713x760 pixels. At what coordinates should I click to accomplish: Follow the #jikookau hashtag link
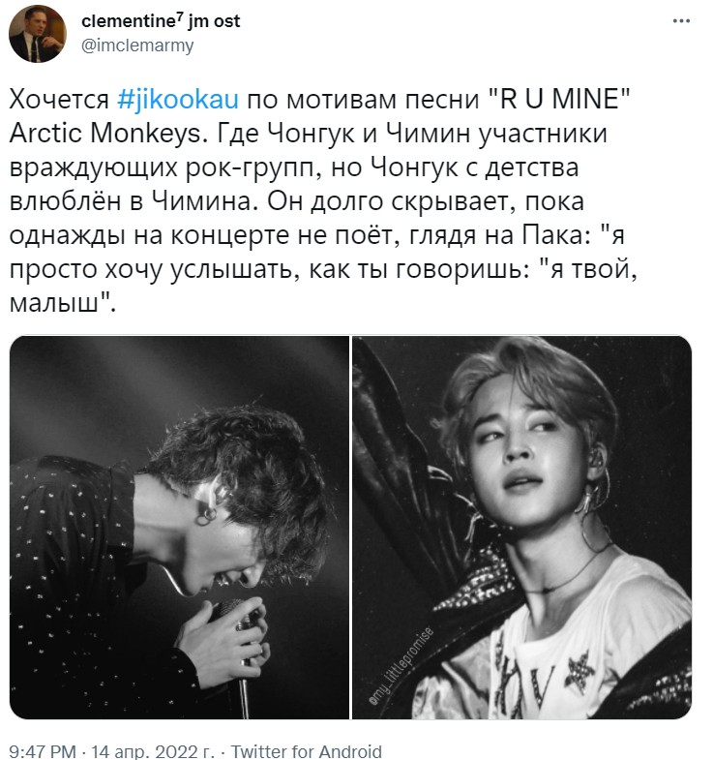click(x=178, y=100)
